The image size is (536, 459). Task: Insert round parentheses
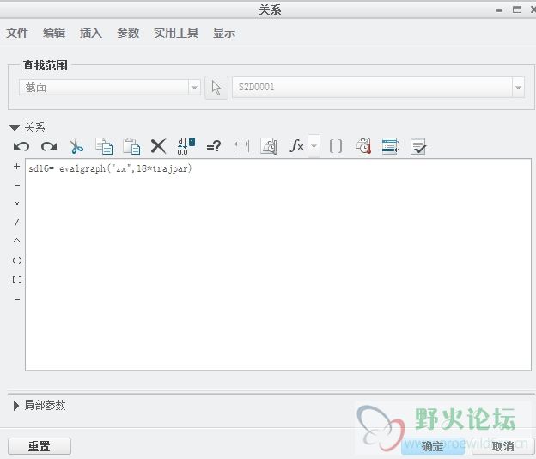click(17, 260)
